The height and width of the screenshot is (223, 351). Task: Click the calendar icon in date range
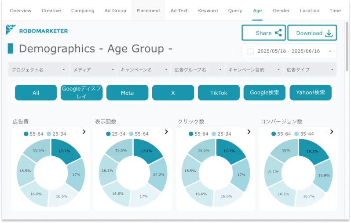click(x=250, y=51)
